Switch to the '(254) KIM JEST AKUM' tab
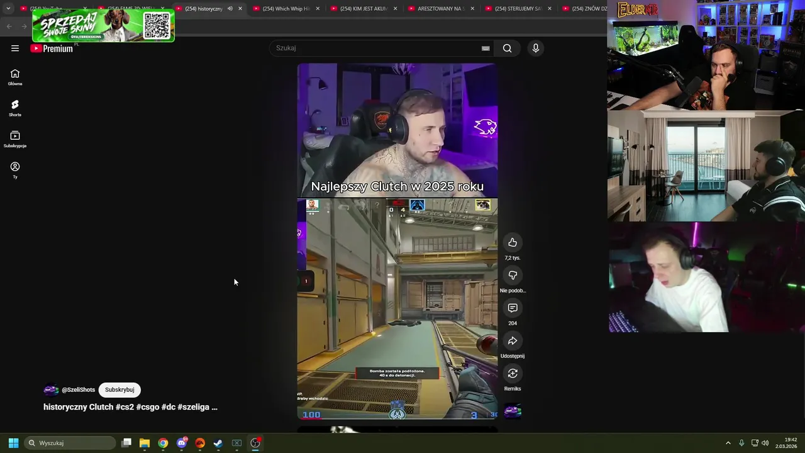805x453 pixels. [x=364, y=9]
